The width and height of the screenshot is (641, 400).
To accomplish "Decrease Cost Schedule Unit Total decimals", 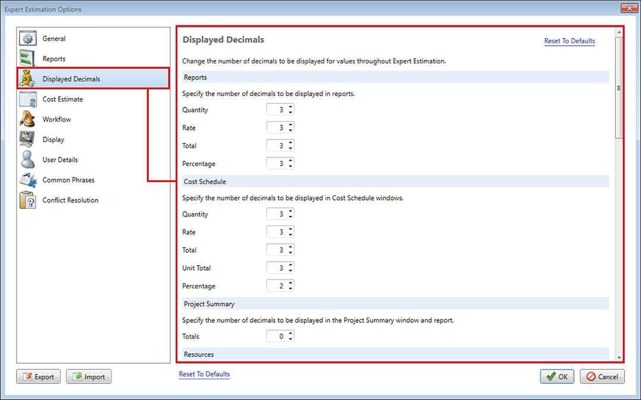I will click(290, 271).
